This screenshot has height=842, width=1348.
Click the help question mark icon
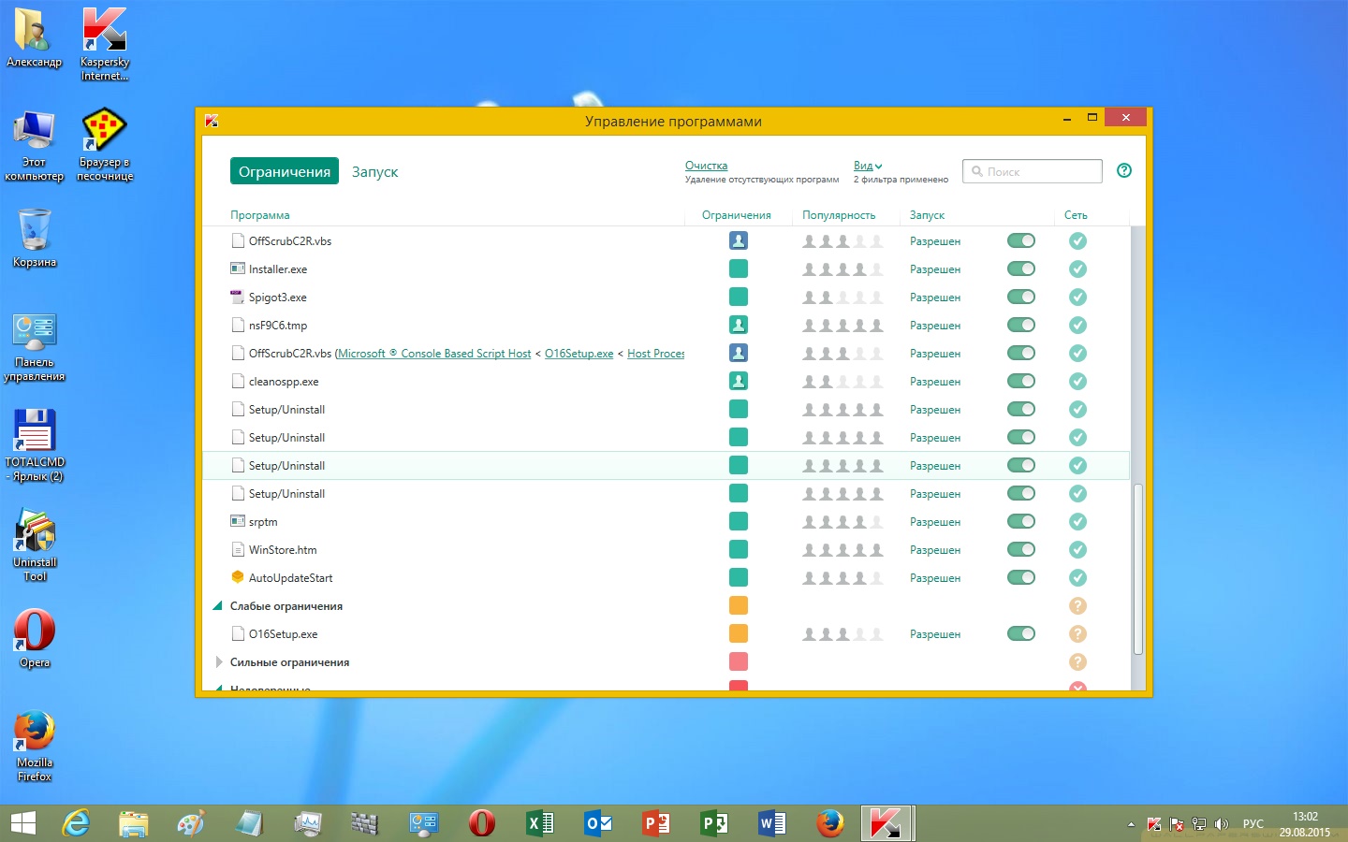coord(1124,170)
